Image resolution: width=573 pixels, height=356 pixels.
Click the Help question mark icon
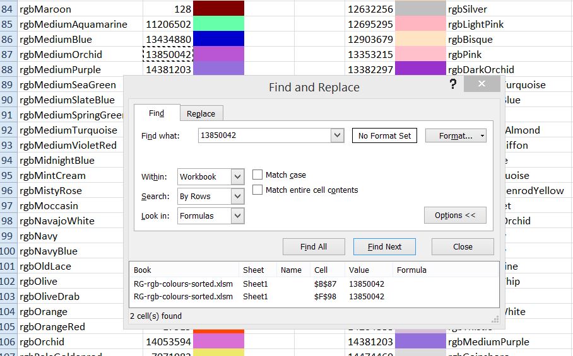[452, 85]
